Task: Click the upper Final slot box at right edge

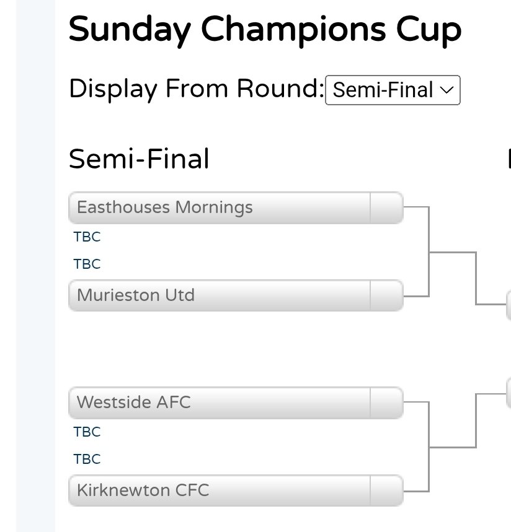Action: tap(509, 305)
